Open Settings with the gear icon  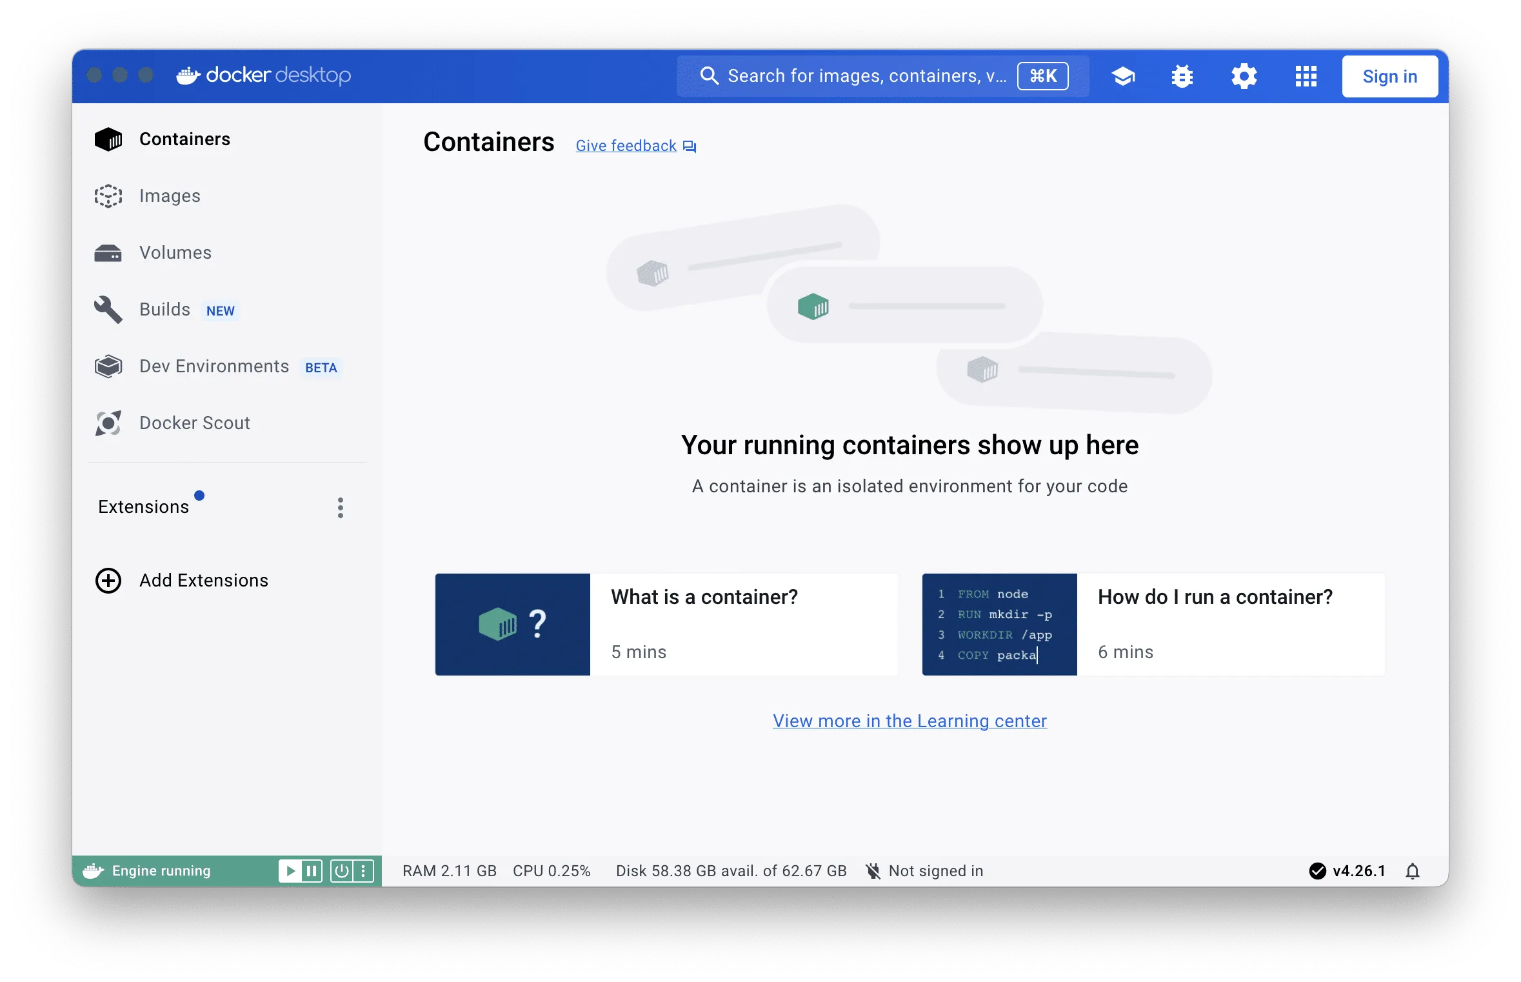coord(1244,76)
